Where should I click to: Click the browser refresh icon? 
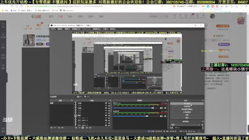click(12, 6)
